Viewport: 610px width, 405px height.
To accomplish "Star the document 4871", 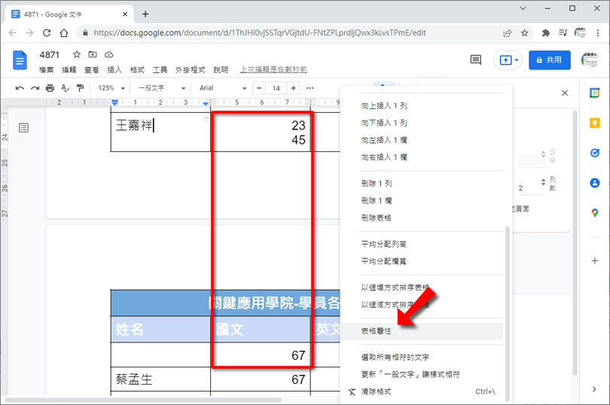I will (x=77, y=54).
